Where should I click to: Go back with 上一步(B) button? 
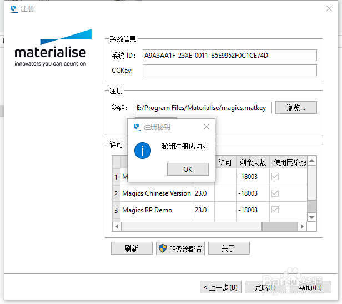pyautogui.click(x=220, y=287)
